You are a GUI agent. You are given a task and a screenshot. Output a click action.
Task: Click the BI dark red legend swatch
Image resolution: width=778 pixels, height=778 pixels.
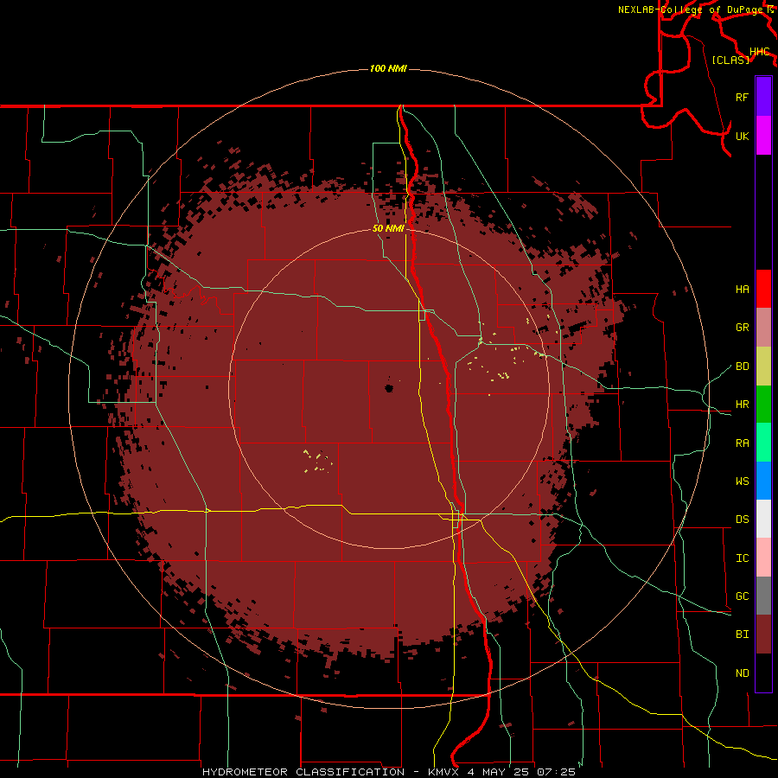click(763, 635)
